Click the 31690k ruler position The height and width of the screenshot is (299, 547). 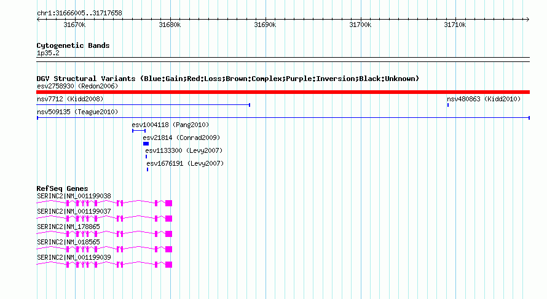click(265, 25)
